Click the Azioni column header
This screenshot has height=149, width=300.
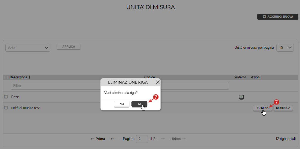click(255, 77)
